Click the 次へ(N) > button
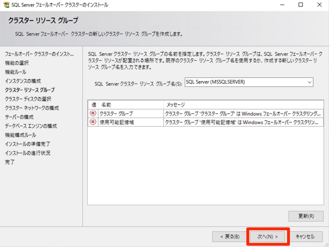329x247 pixels. pos(268,236)
